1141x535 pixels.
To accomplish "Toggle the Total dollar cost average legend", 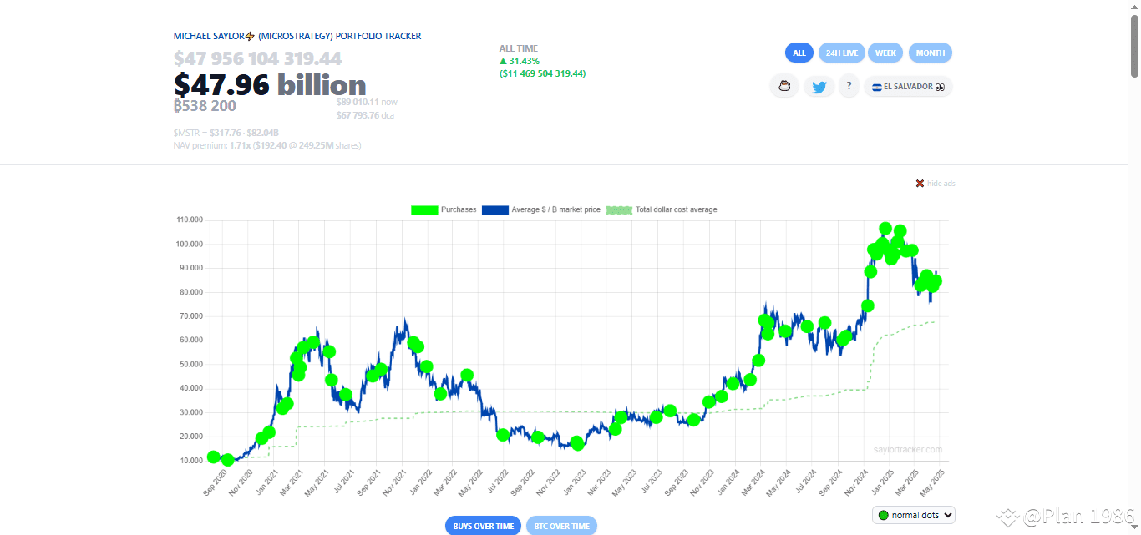I will (x=618, y=209).
